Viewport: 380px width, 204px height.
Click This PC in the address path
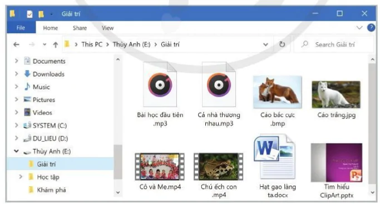[92, 44]
